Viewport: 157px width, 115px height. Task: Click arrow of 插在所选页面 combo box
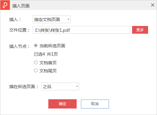(x=77, y=86)
